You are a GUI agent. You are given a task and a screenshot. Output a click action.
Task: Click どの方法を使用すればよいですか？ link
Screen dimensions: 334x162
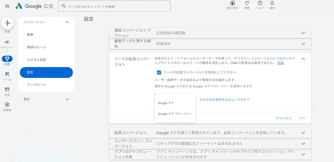click(x=224, y=100)
